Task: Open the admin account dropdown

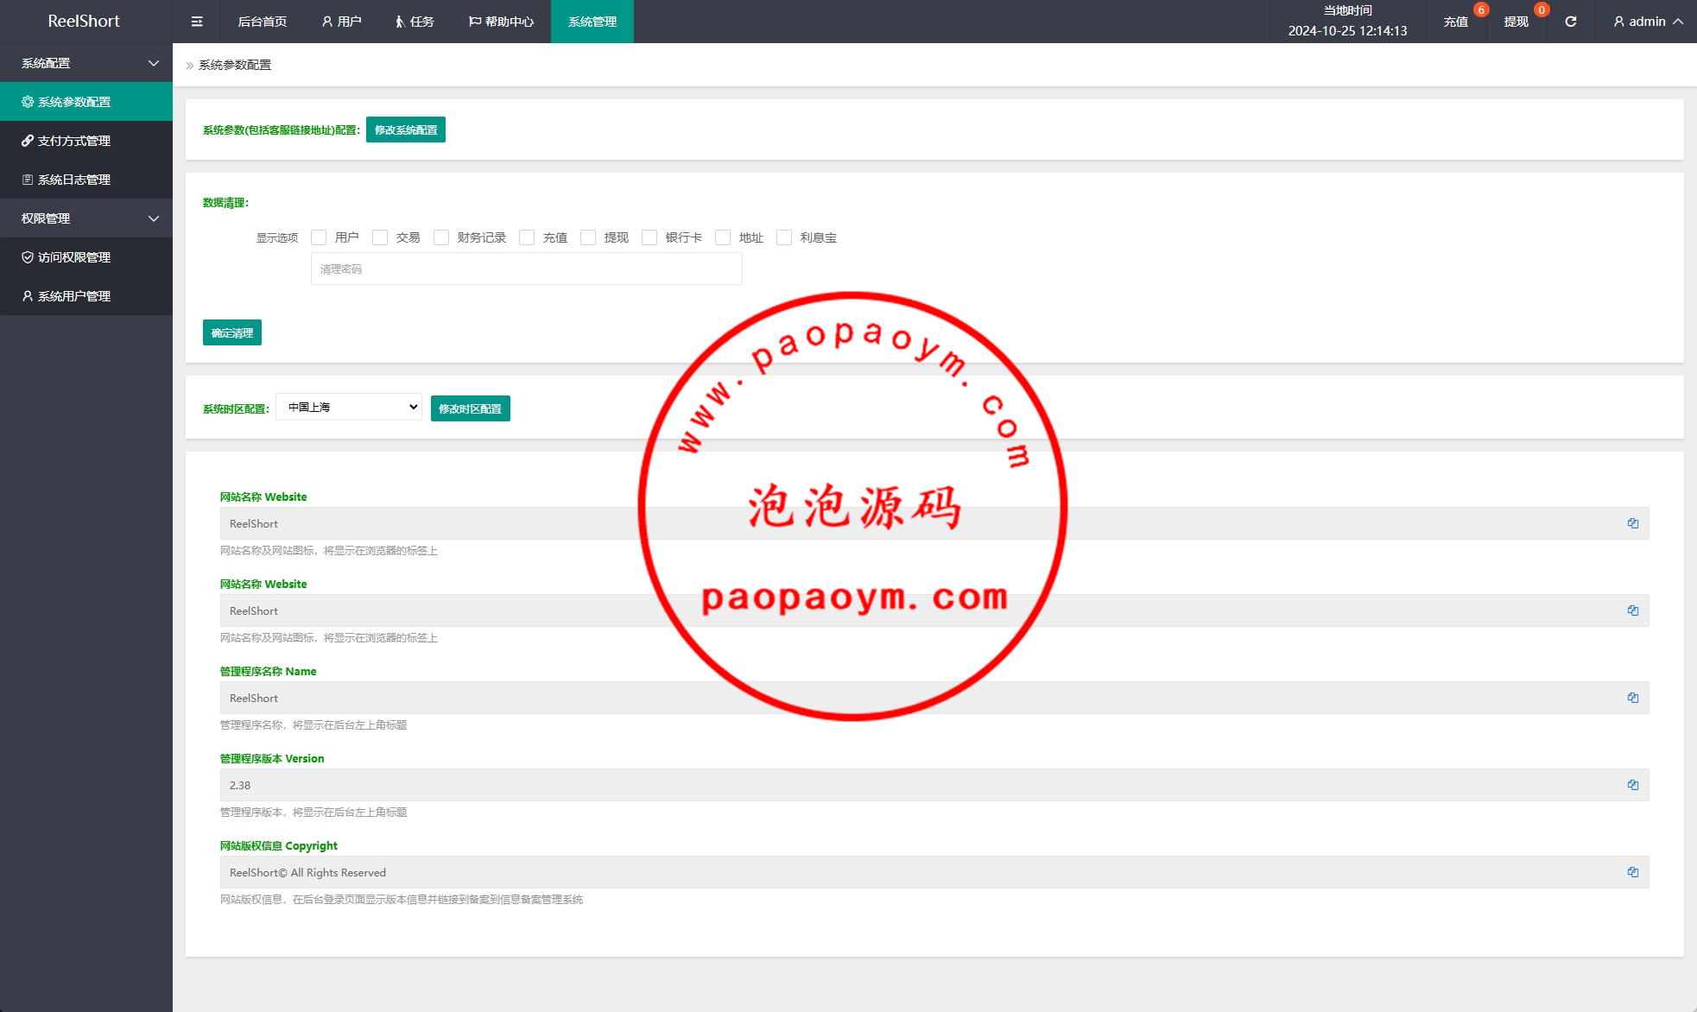Action: point(1648,22)
